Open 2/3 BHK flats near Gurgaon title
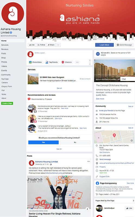 click(x=52, y=77)
